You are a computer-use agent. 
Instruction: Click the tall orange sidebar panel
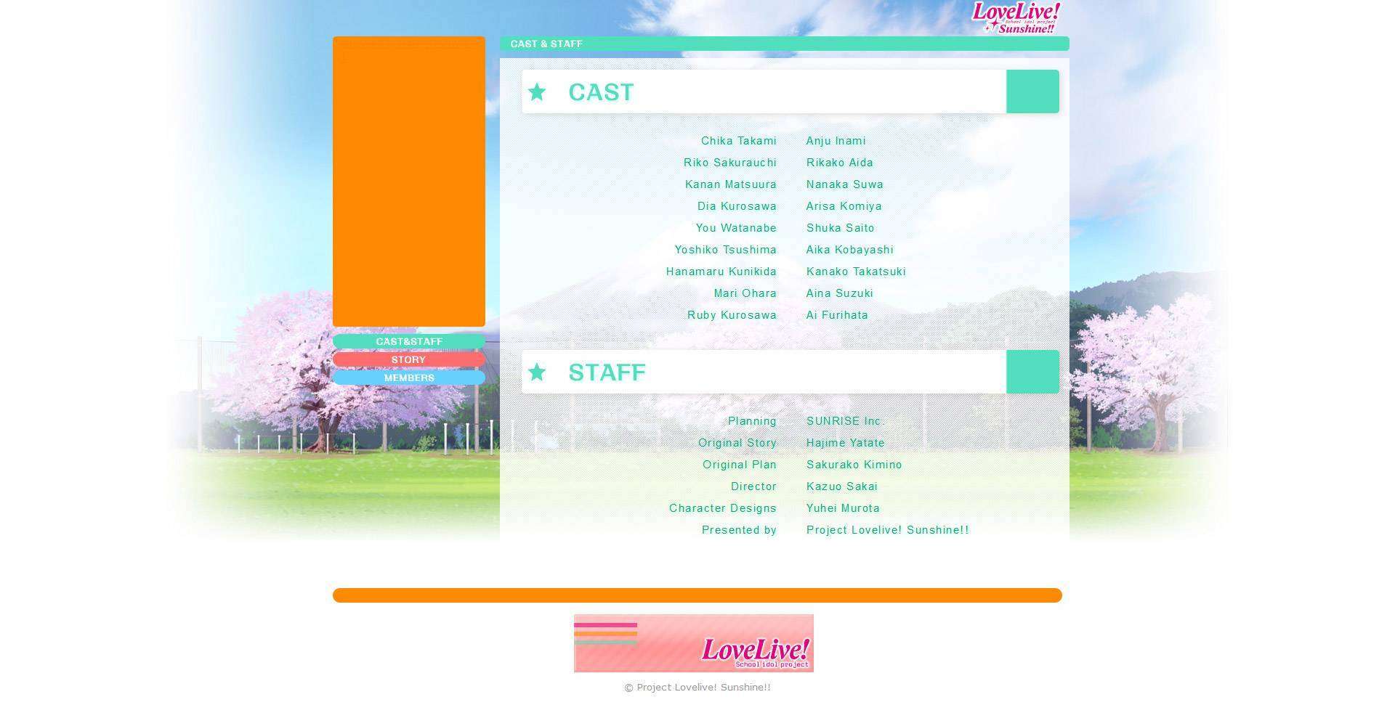coord(408,182)
